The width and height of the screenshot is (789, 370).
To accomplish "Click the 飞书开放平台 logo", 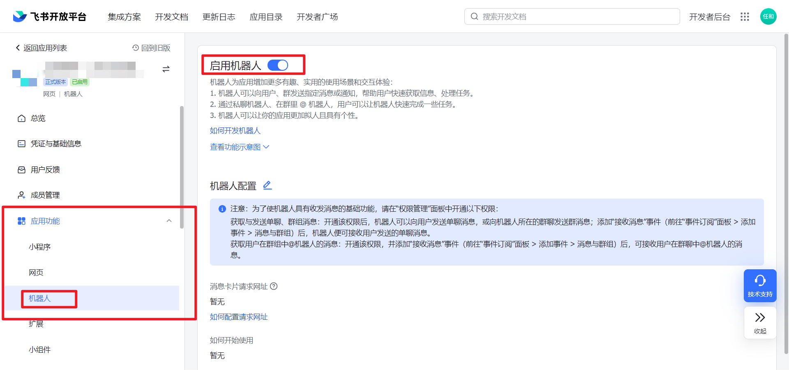I will 49,16.
